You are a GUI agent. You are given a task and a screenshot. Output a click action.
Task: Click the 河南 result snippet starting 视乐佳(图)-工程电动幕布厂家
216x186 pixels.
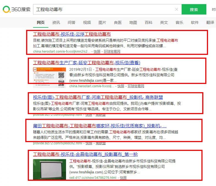pyautogui.click(x=107, y=106)
